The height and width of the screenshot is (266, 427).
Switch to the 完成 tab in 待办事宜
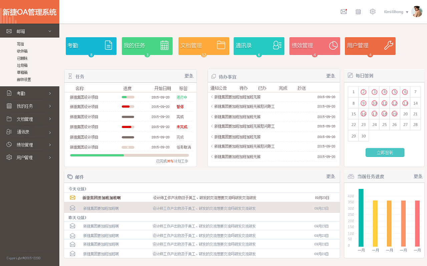tap(283, 88)
